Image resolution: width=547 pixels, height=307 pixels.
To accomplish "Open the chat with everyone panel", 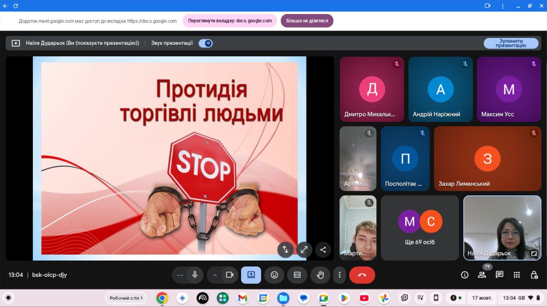I will point(499,275).
